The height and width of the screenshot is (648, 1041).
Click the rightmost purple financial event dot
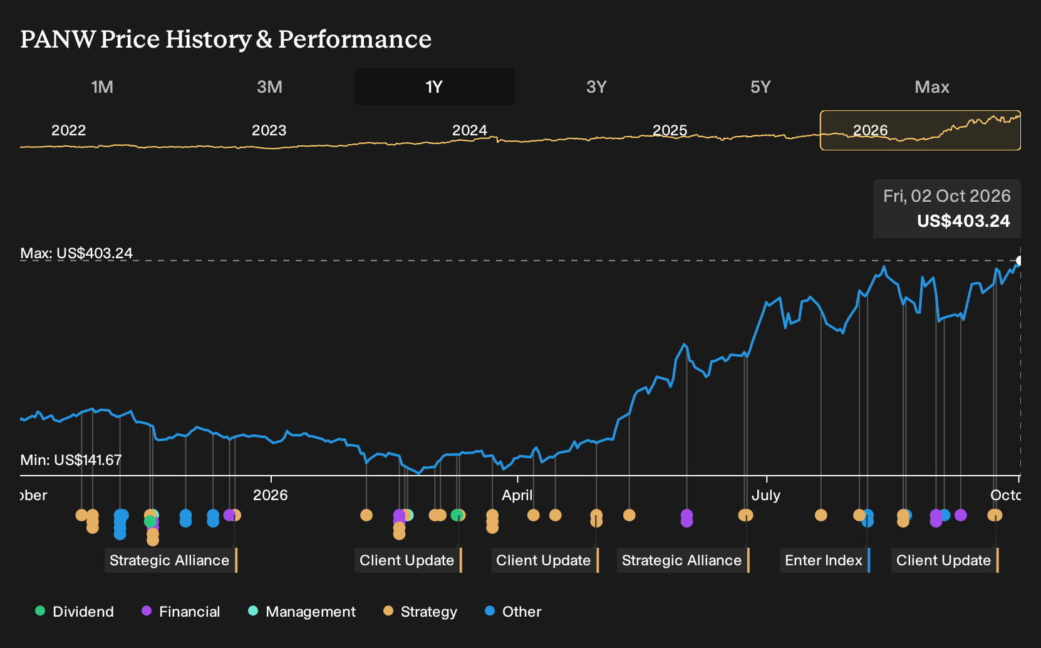(x=960, y=515)
